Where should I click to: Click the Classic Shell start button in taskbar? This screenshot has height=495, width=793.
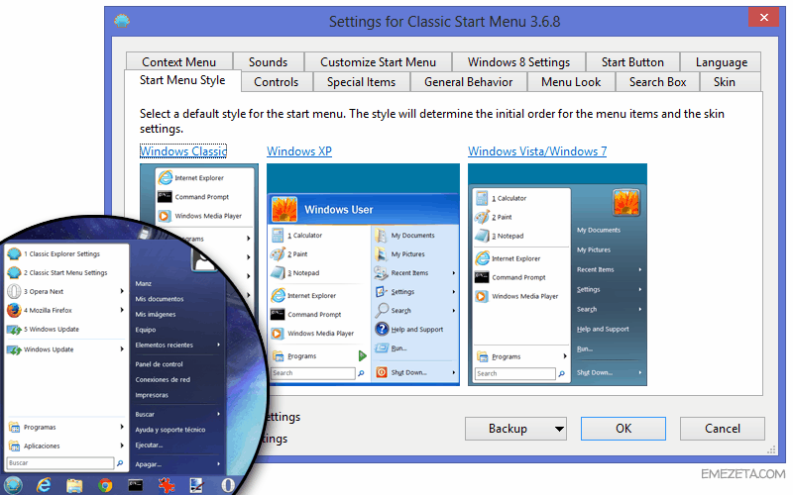click(13, 485)
